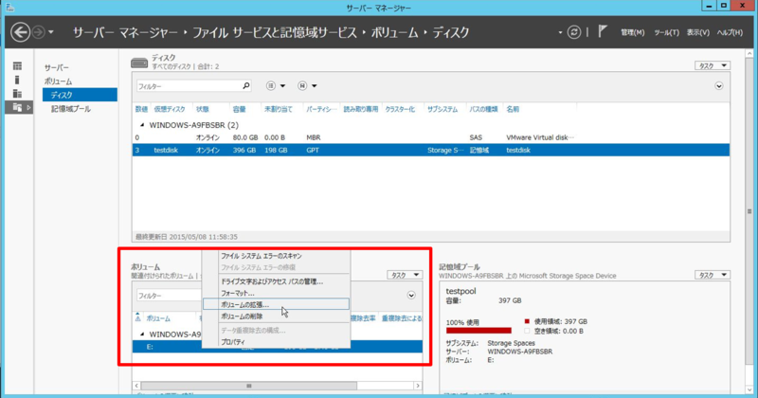
Task: Sort disks by サブシステム column
Action: (x=442, y=109)
